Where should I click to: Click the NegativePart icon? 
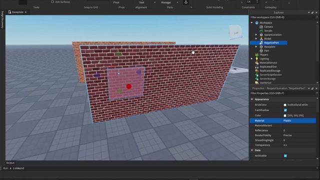point(261,43)
